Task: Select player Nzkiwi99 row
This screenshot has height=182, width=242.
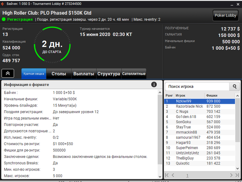Action: coord(199,101)
